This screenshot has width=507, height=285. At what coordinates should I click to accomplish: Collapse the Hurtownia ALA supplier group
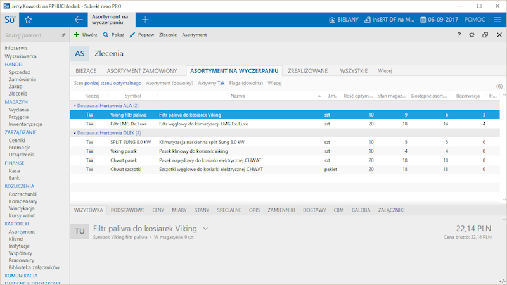[75, 106]
